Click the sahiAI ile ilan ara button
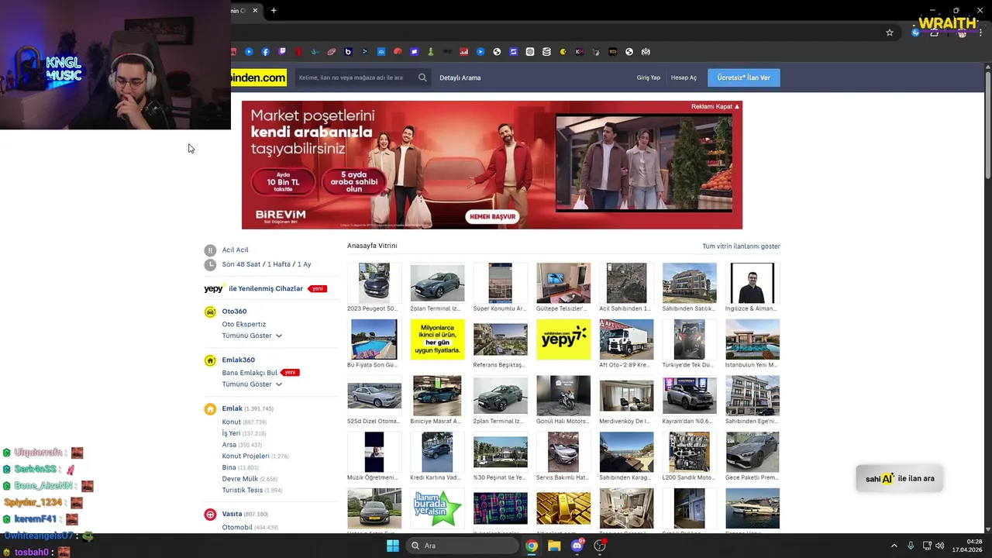Viewport: 992px width, 558px height. [x=900, y=478]
